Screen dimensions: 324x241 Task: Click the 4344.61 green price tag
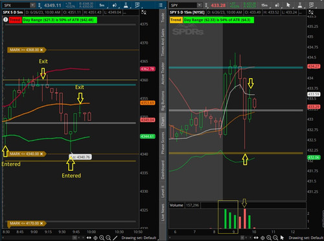click(x=148, y=136)
